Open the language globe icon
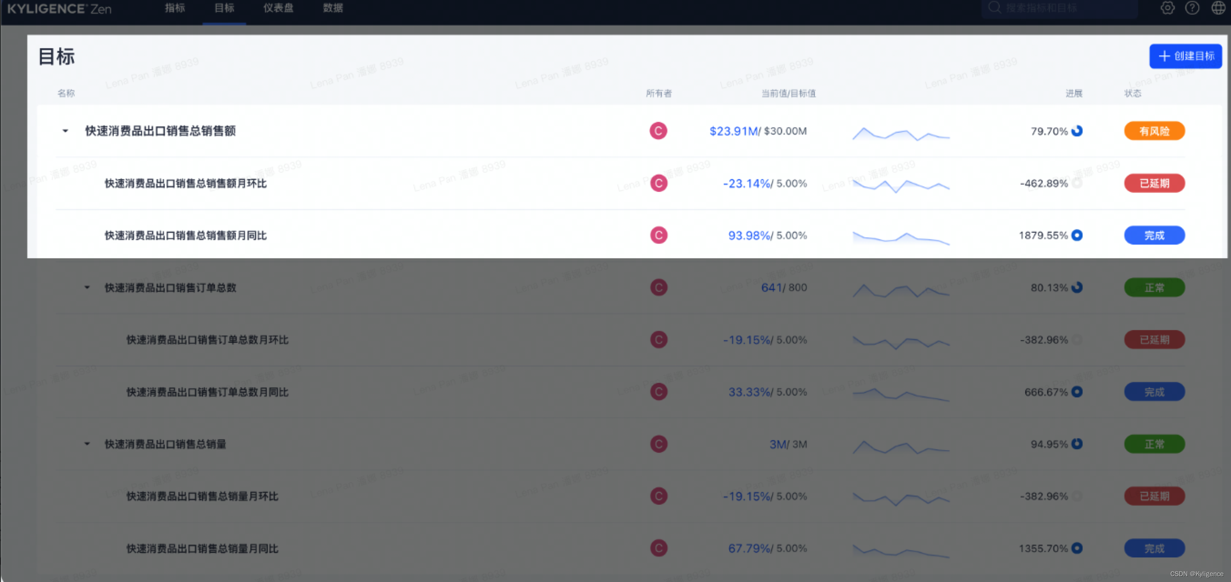 (x=1218, y=8)
